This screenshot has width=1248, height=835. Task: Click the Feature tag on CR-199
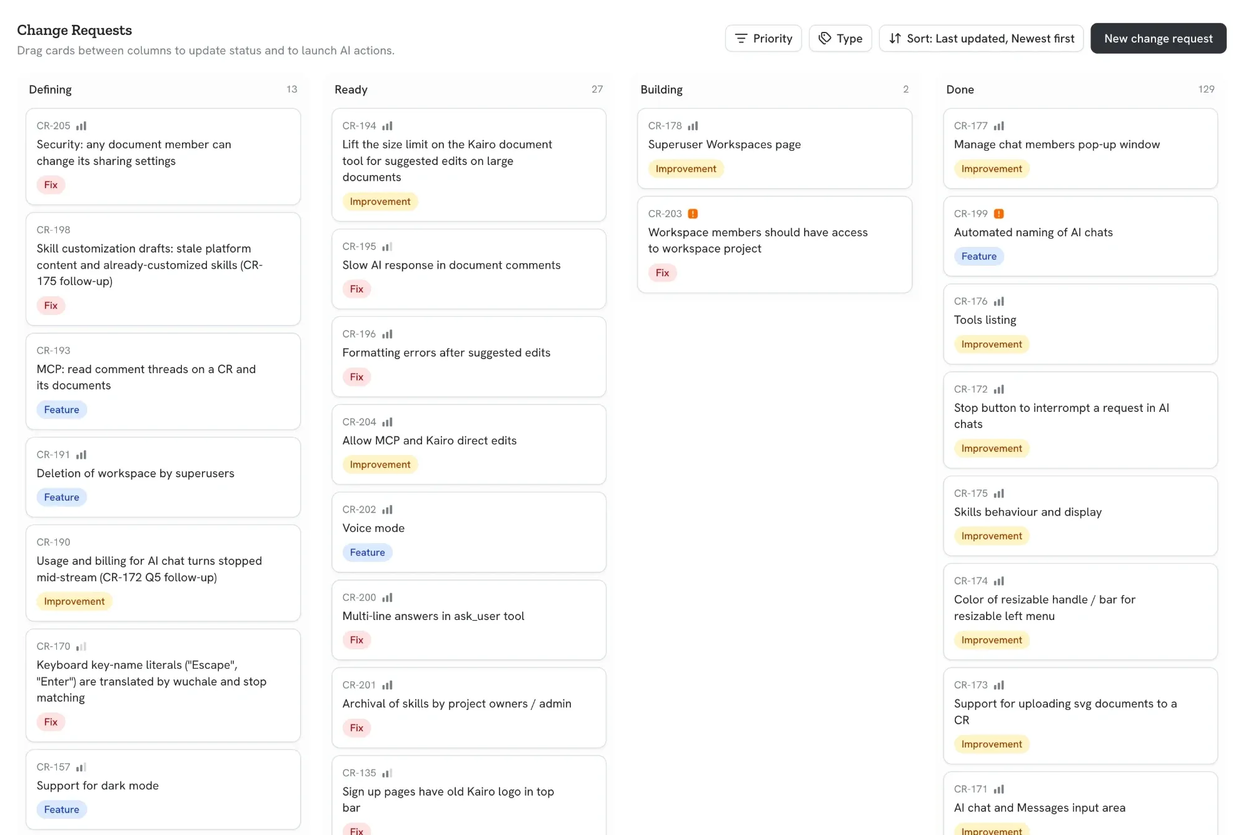[x=979, y=256]
